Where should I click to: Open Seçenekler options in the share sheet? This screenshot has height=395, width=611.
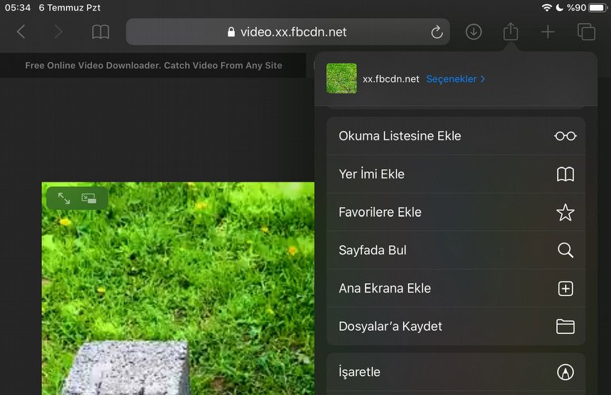click(455, 79)
